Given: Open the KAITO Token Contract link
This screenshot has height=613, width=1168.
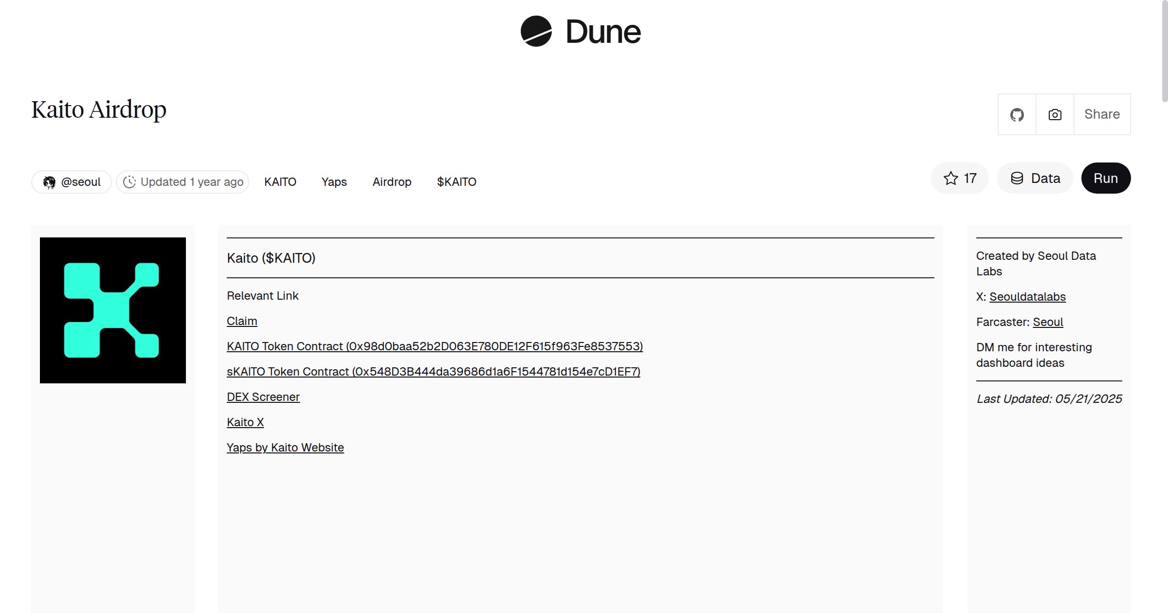Looking at the screenshot, I should pyautogui.click(x=434, y=346).
